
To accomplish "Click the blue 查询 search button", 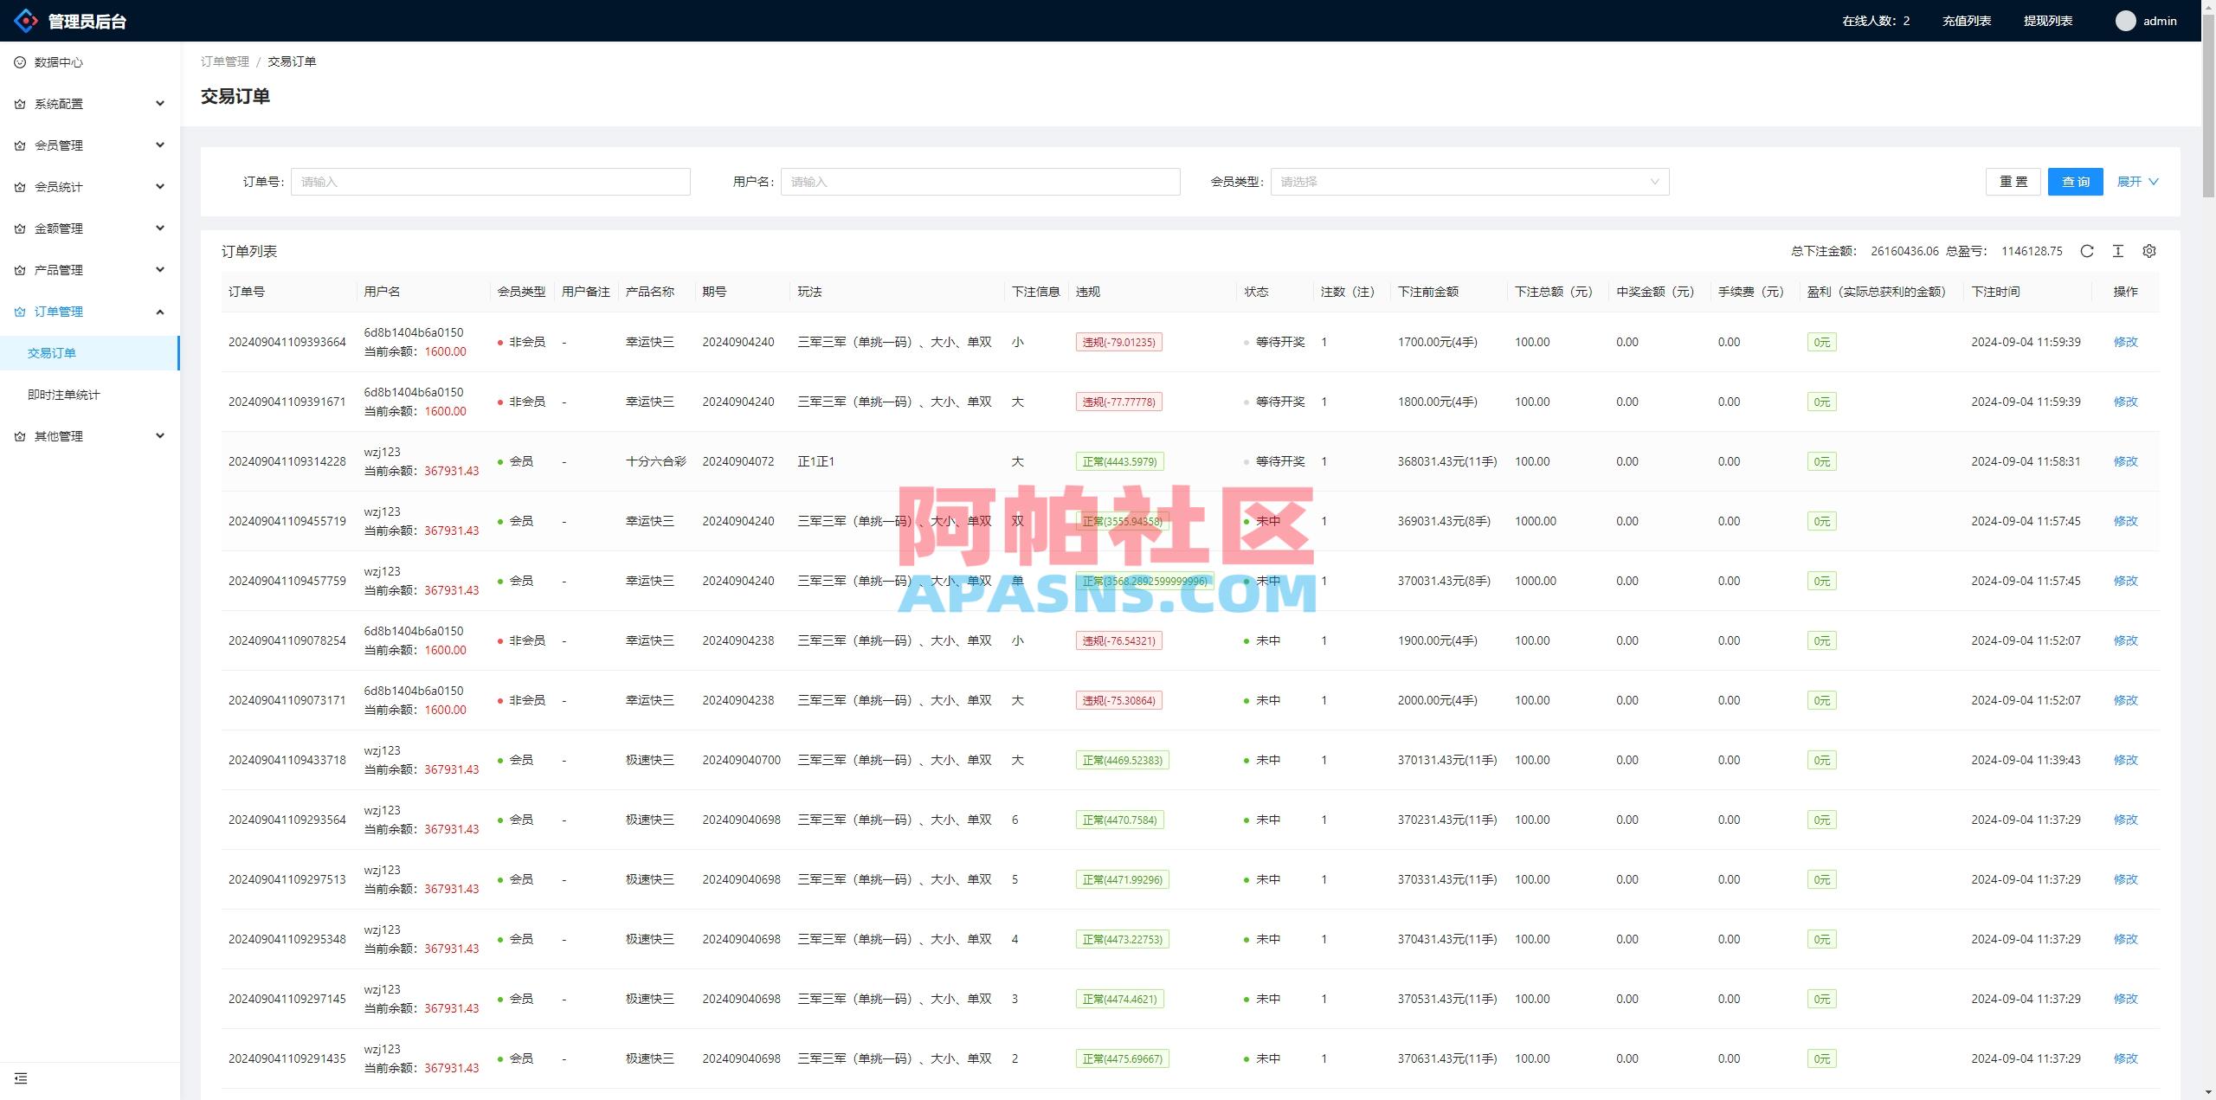I will point(2075,182).
